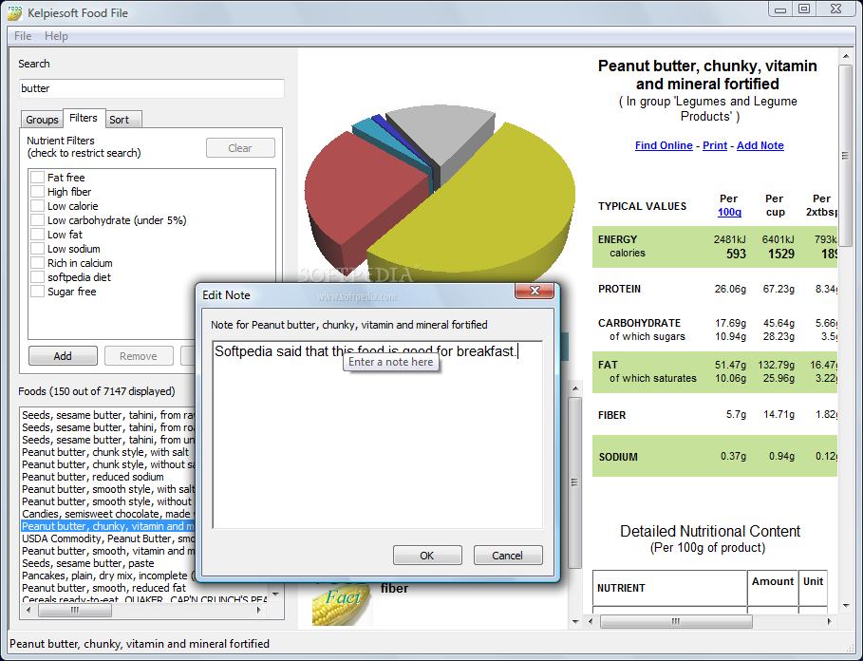
Task: Select 'Pancakes, plain, dry mix, incomplete' row
Action: [108, 576]
